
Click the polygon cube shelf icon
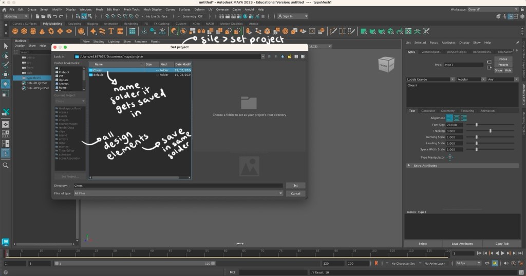25,31
